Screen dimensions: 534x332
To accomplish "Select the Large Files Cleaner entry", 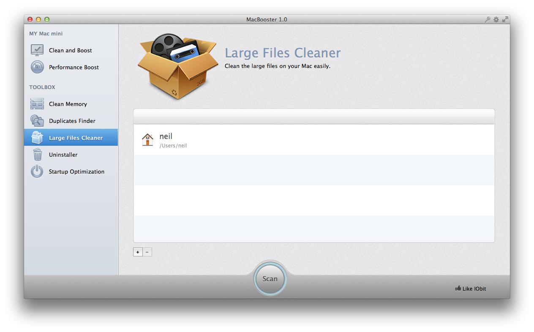I will pyautogui.click(x=71, y=138).
